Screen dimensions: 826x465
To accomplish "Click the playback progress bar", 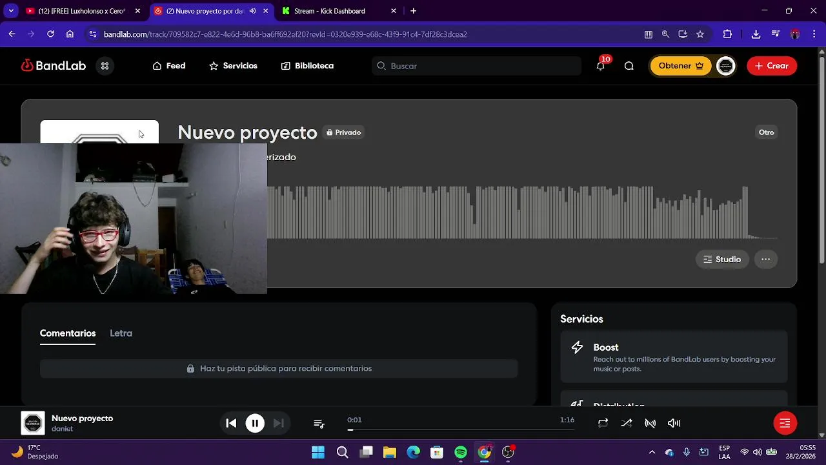I will click(x=461, y=429).
